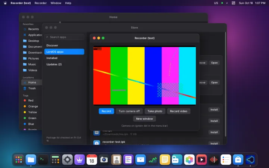Click the green camera indicator dot

click(222, 3)
